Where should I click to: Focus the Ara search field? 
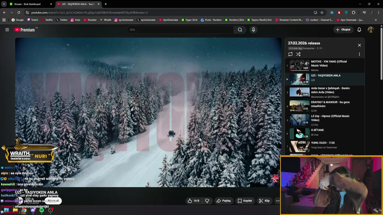pos(180,30)
